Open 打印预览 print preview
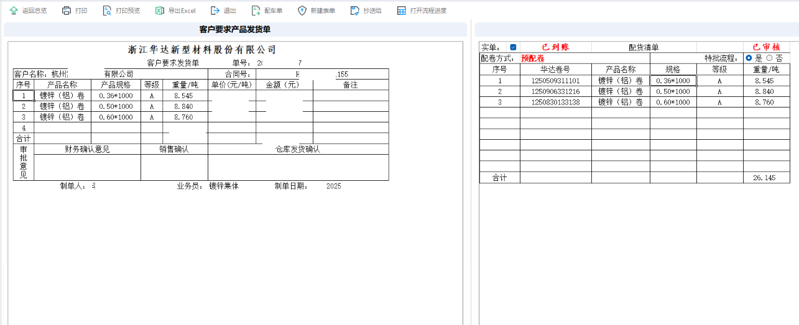The image size is (799, 325). (x=107, y=11)
